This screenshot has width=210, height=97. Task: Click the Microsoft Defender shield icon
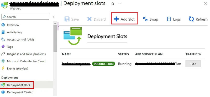pos(3,61)
